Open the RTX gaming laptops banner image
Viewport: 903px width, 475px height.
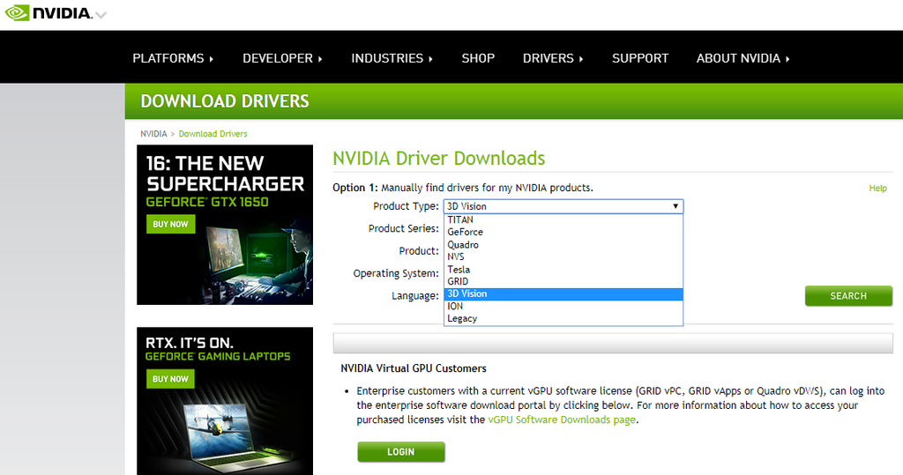(225, 401)
